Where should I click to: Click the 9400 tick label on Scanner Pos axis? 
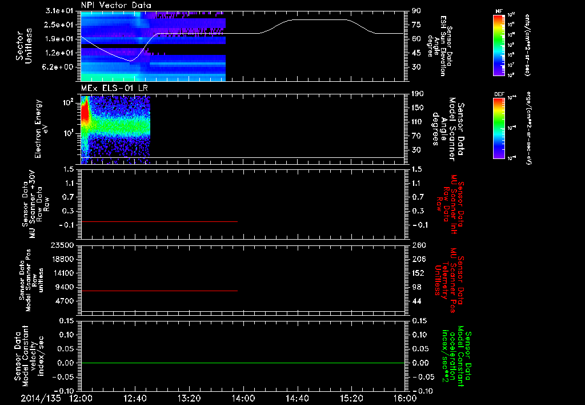65,287
